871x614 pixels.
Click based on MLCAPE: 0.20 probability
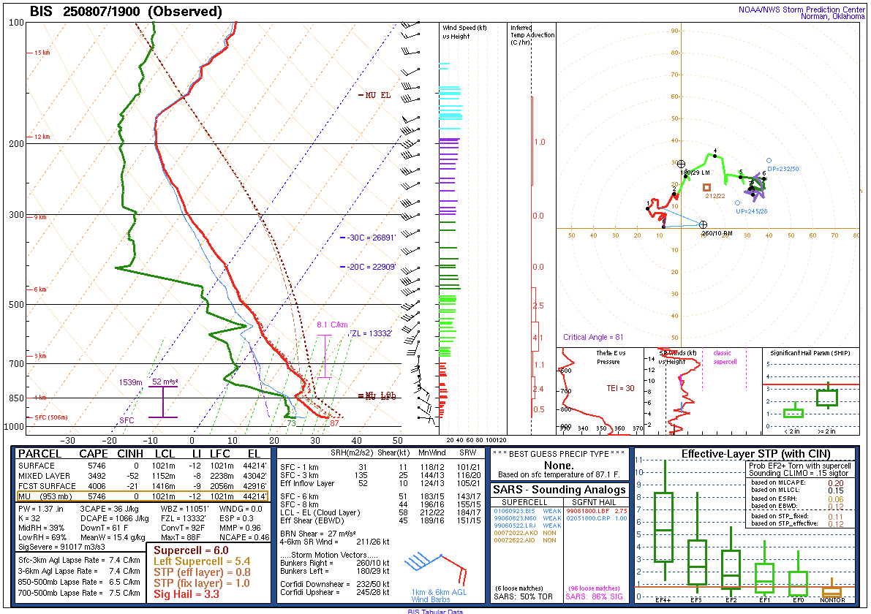click(798, 483)
